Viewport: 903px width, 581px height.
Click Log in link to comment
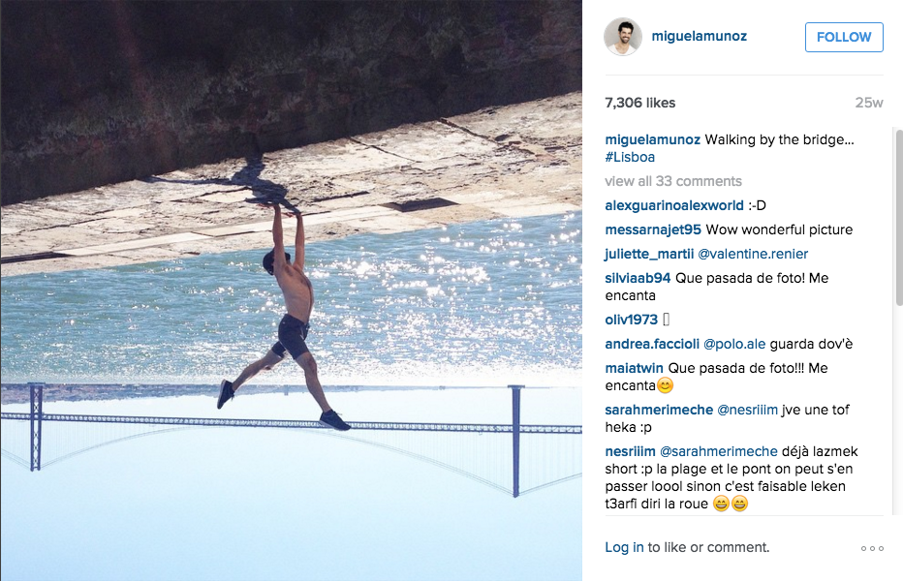[624, 547]
